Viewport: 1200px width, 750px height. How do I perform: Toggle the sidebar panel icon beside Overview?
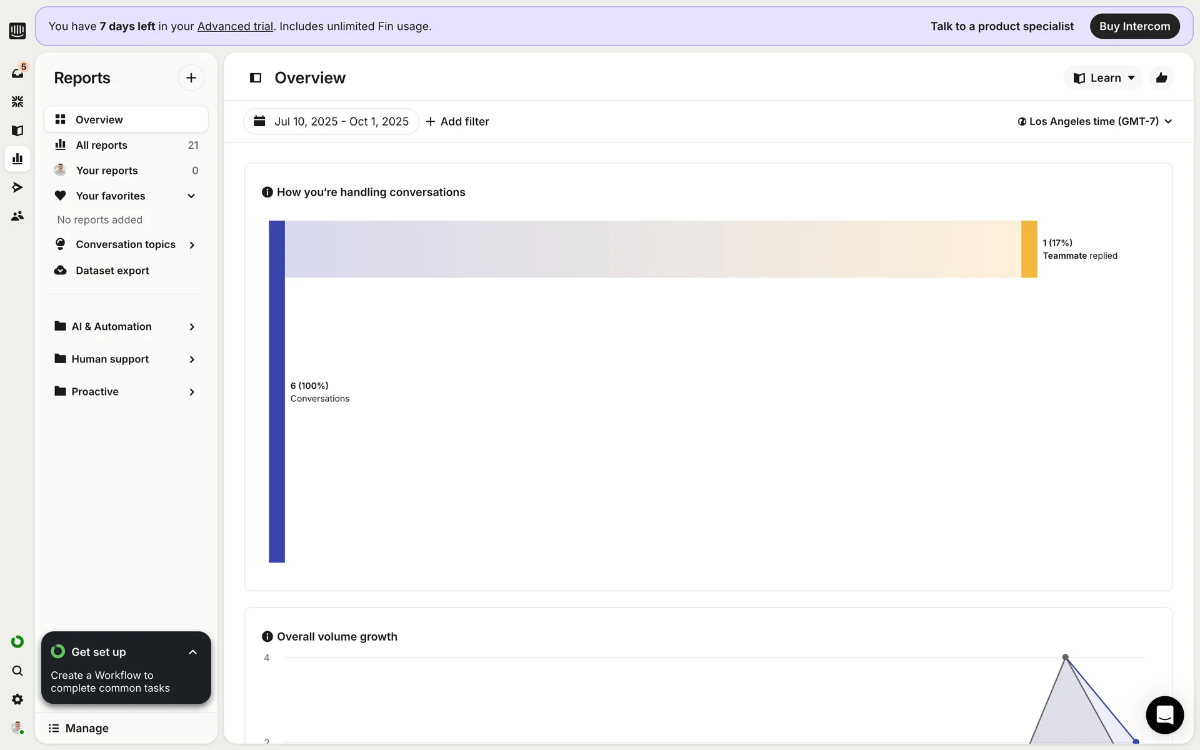tap(255, 77)
